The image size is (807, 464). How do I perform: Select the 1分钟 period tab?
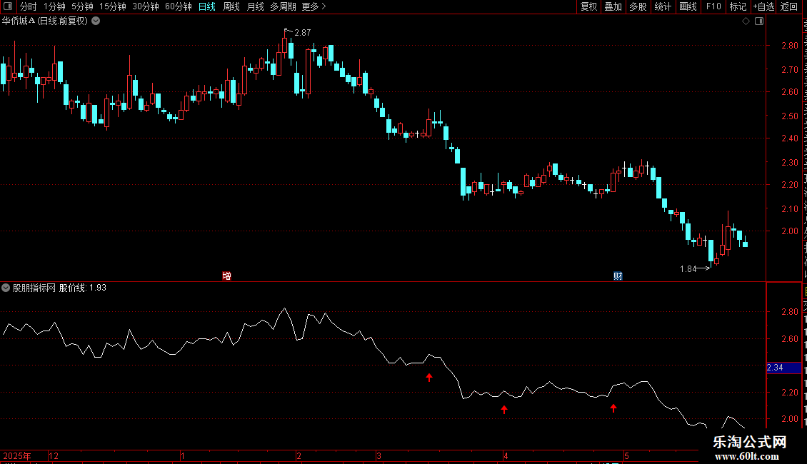point(54,6)
